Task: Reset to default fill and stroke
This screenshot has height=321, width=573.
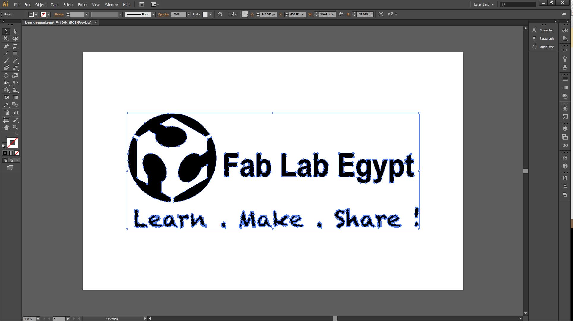Action: pyautogui.click(x=4, y=146)
